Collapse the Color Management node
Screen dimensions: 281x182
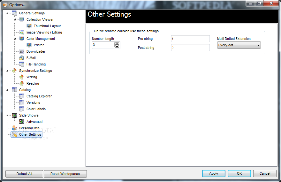tap(15, 39)
